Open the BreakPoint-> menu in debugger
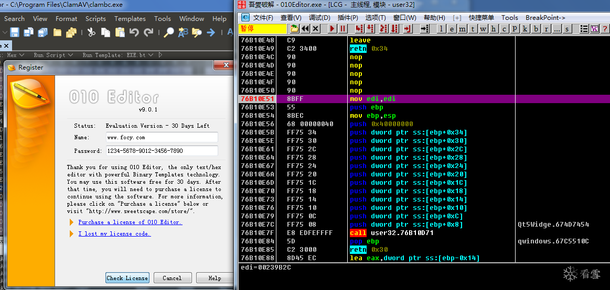This screenshot has width=610, height=290. click(x=545, y=18)
